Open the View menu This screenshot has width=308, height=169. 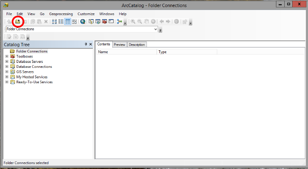(31, 14)
